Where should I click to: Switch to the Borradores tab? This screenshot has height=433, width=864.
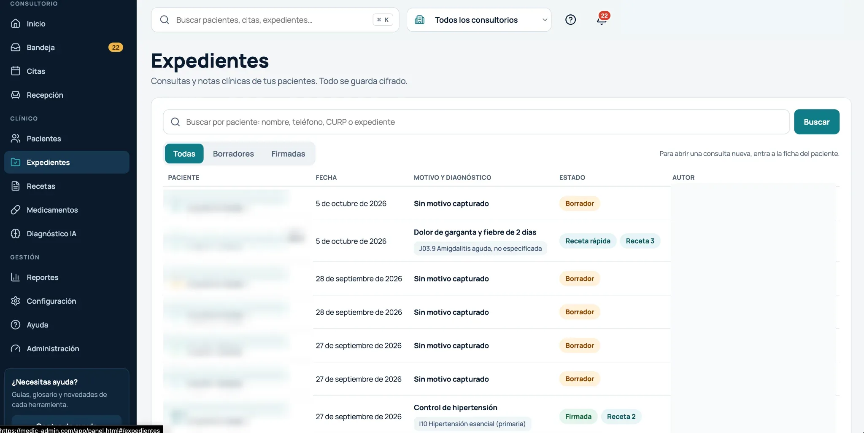click(233, 154)
